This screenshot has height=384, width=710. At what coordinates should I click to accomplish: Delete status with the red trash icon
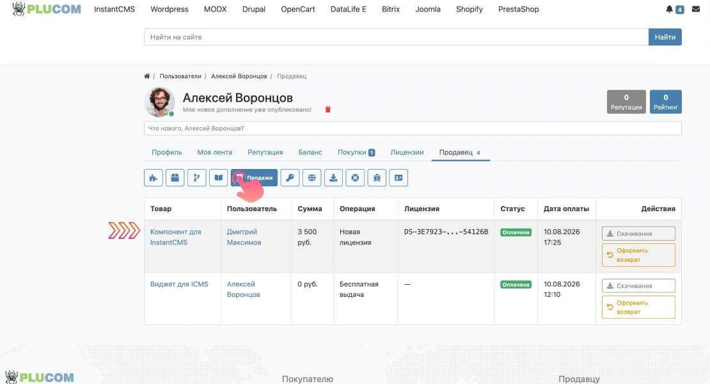pyautogui.click(x=328, y=109)
